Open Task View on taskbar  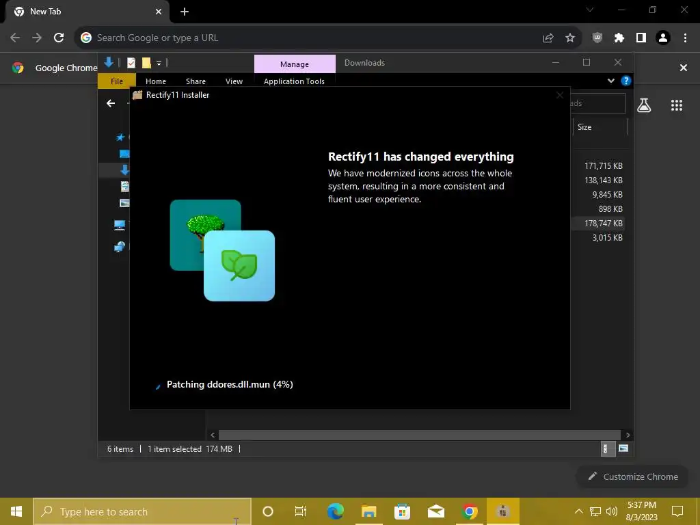(301, 511)
